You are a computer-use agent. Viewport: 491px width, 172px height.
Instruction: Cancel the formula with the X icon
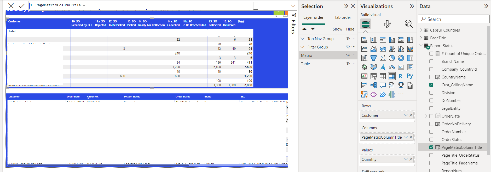coord(11,5)
